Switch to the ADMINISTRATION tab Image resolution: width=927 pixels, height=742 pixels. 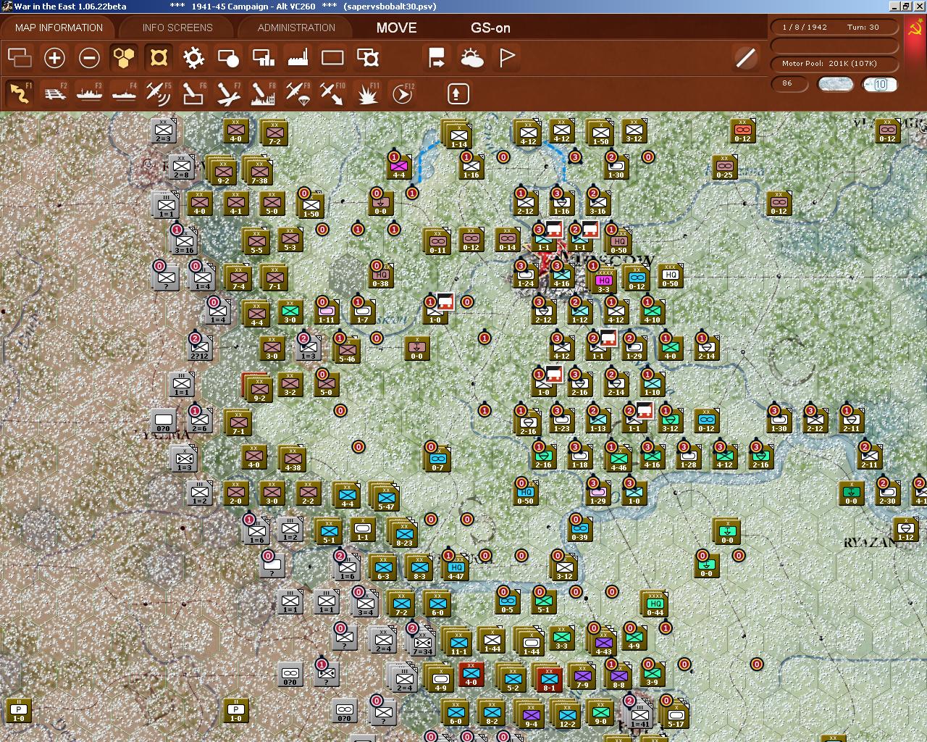(296, 28)
